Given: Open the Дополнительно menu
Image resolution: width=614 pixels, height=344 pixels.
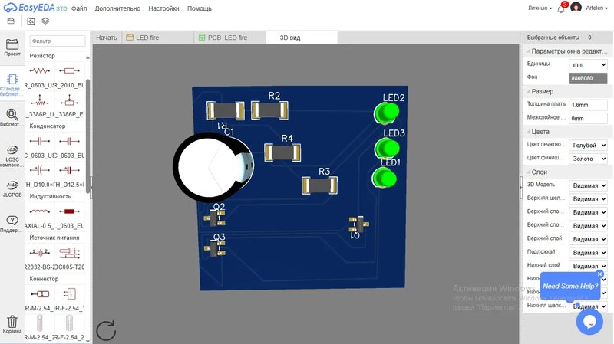Looking at the screenshot, I should point(117,8).
